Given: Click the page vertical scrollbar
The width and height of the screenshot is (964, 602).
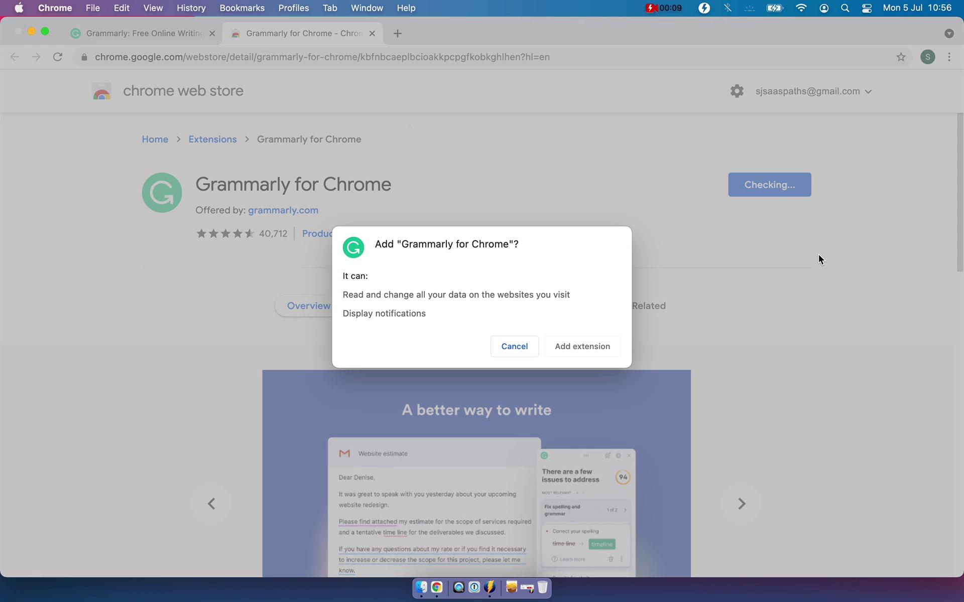Looking at the screenshot, I should point(960,193).
